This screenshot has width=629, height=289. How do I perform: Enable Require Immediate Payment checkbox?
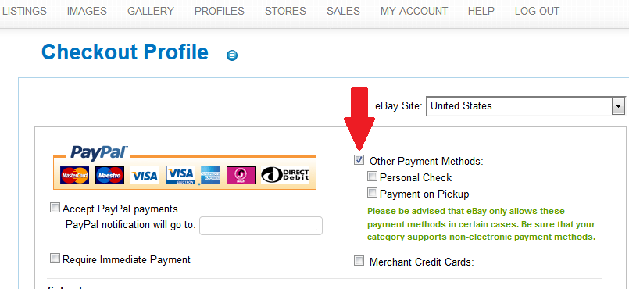pyautogui.click(x=55, y=258)
